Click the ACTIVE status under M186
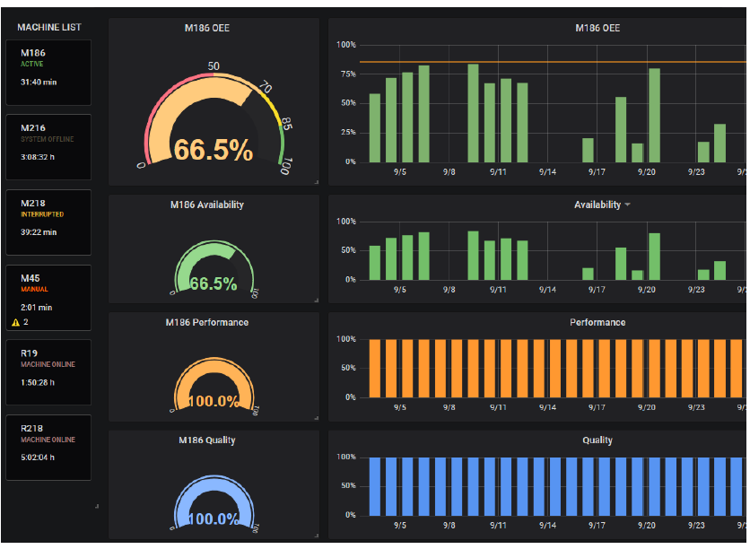750x549 pixels. (x=32, y=64)
